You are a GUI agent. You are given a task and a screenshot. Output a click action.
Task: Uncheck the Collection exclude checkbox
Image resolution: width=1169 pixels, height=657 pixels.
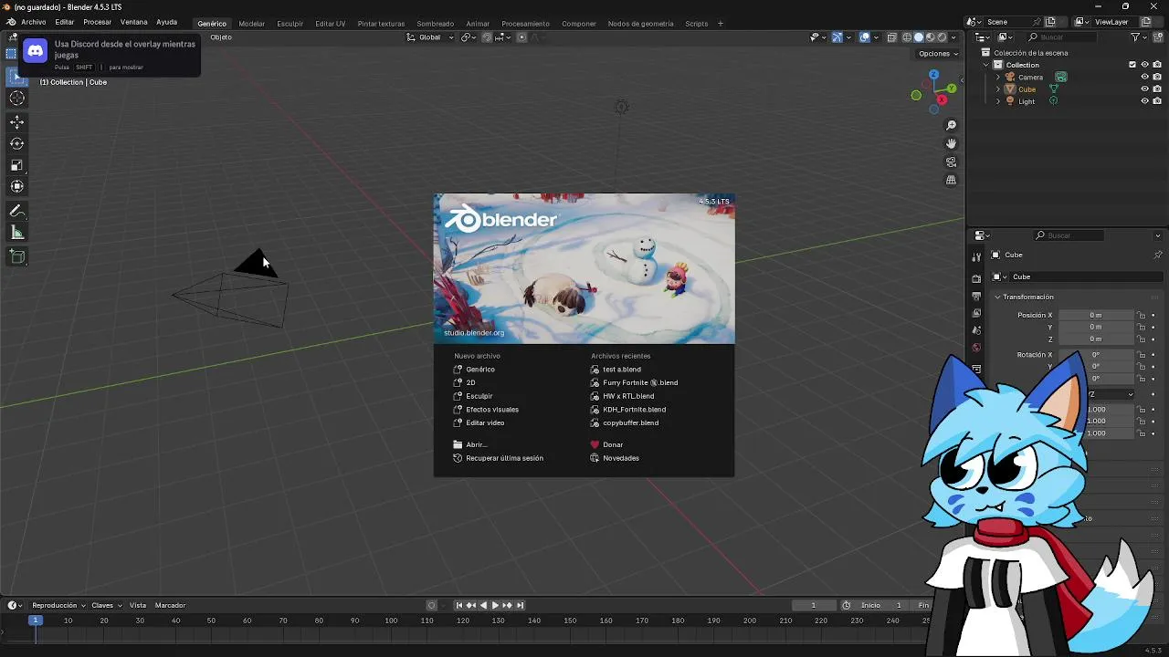tap(1132, 65)
